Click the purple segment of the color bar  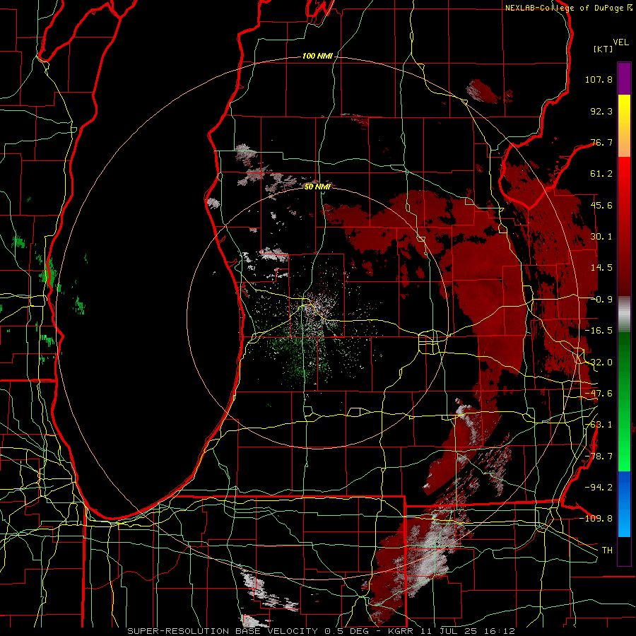click(x=624, y=78)
